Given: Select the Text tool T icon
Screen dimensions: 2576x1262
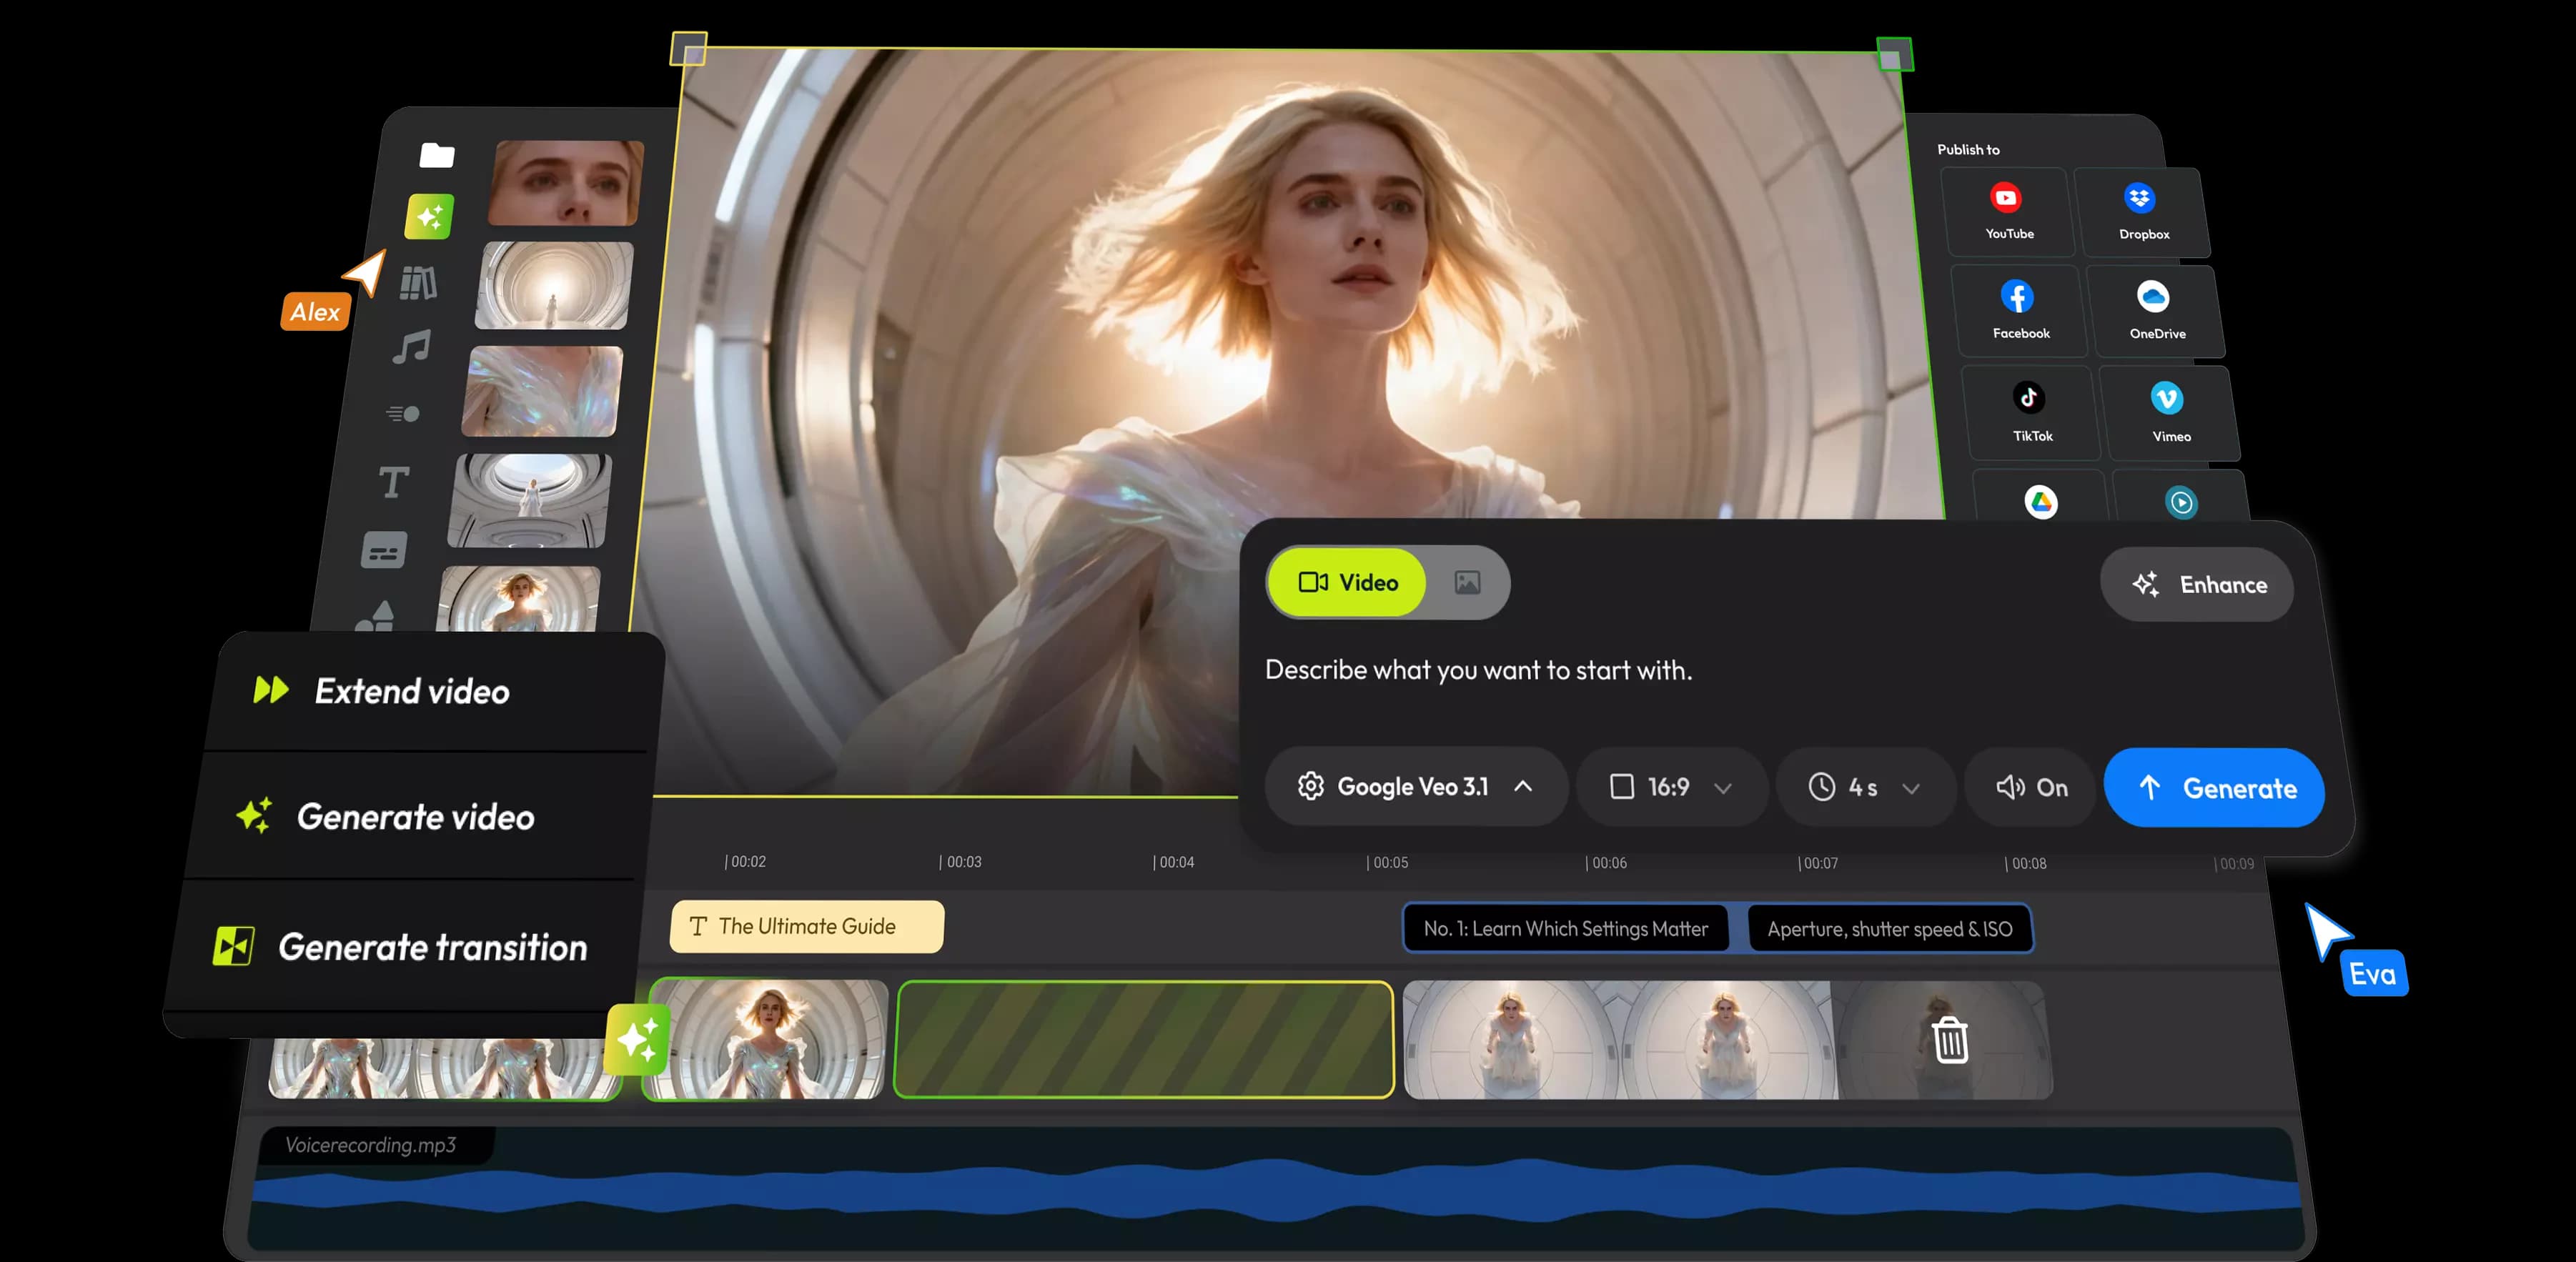Looking at the screenshot, I should [394, 482].
